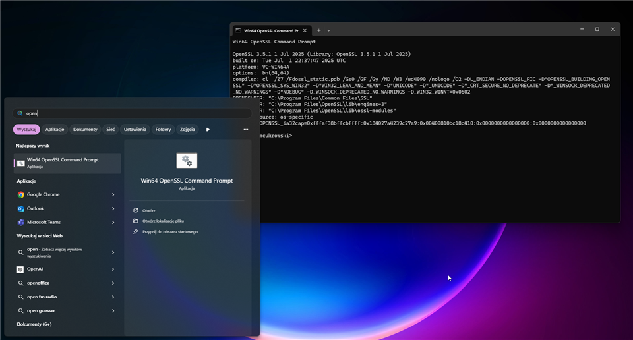
Task: Click Otwórz lokalizację pliku action
Action: point(163,221)
